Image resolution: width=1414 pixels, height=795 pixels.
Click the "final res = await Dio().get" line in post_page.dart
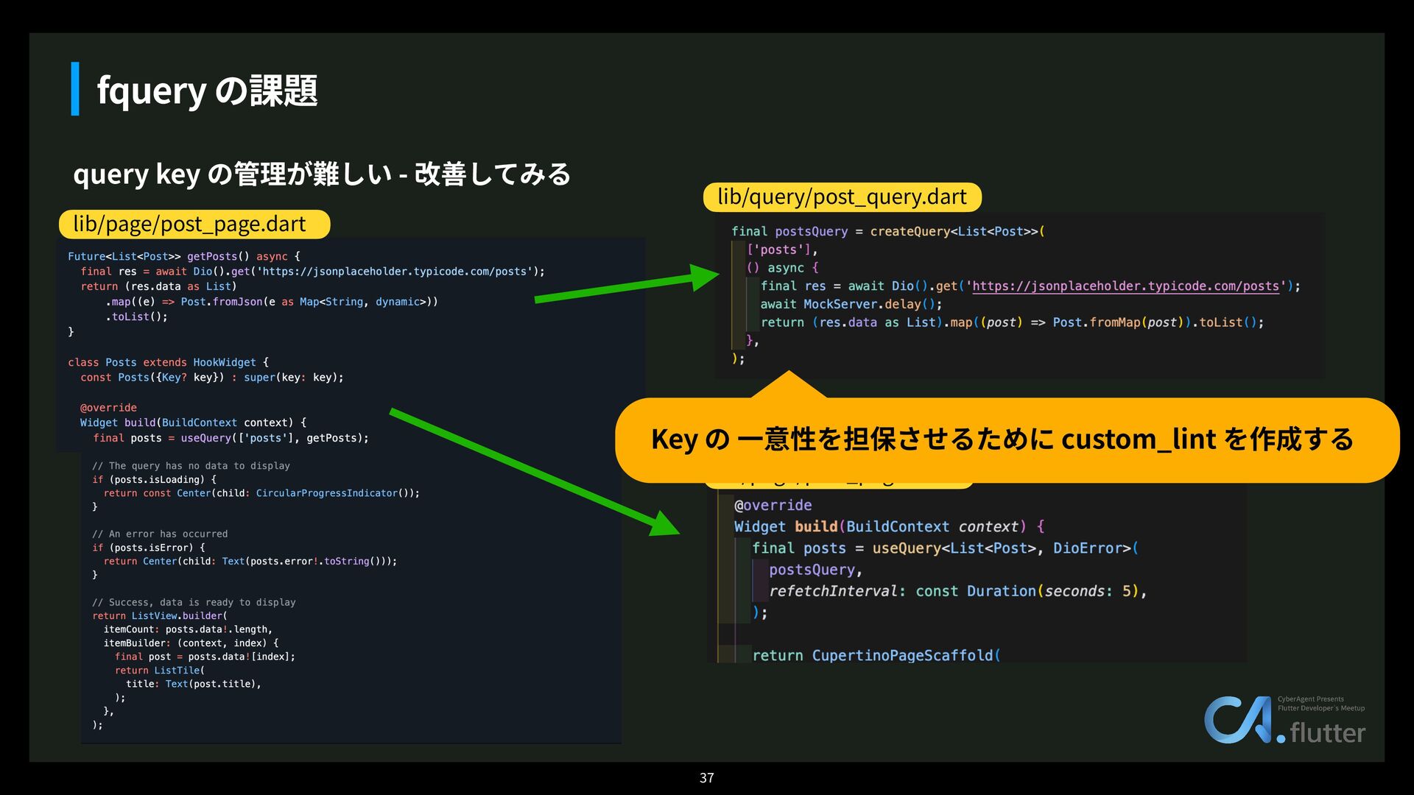coord(313,272)
